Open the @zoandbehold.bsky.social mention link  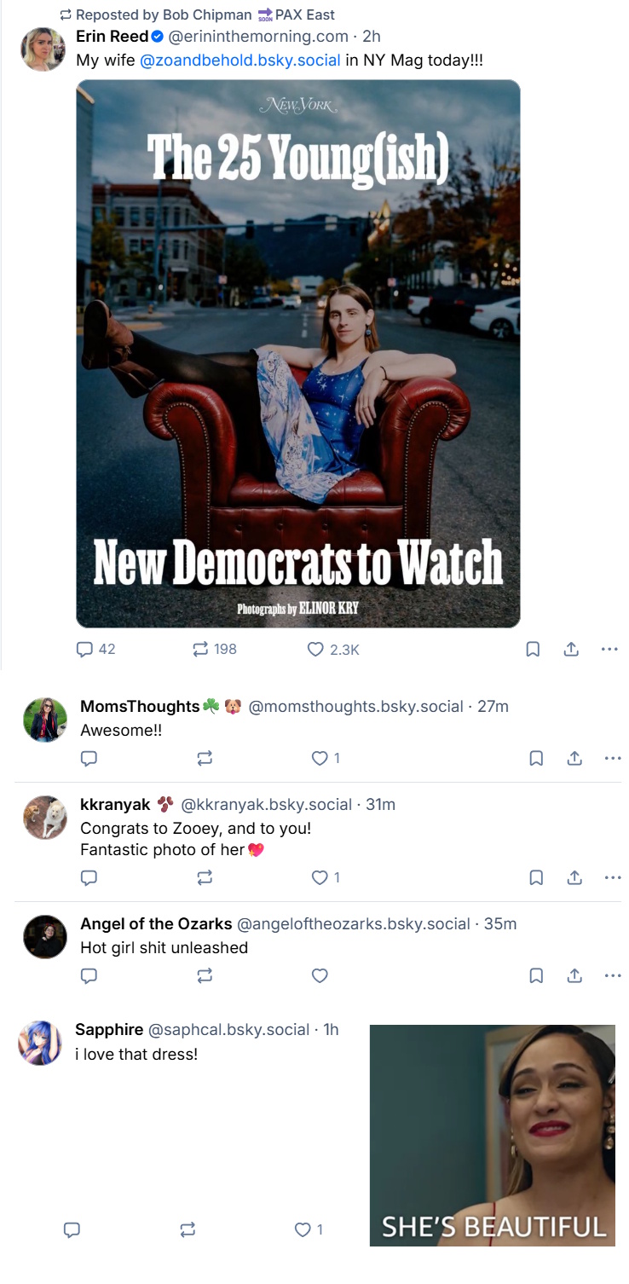click(x=239, y=61)
